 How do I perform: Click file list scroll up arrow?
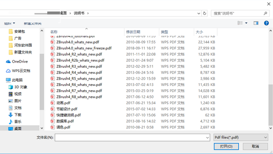(x=270, y=31)
